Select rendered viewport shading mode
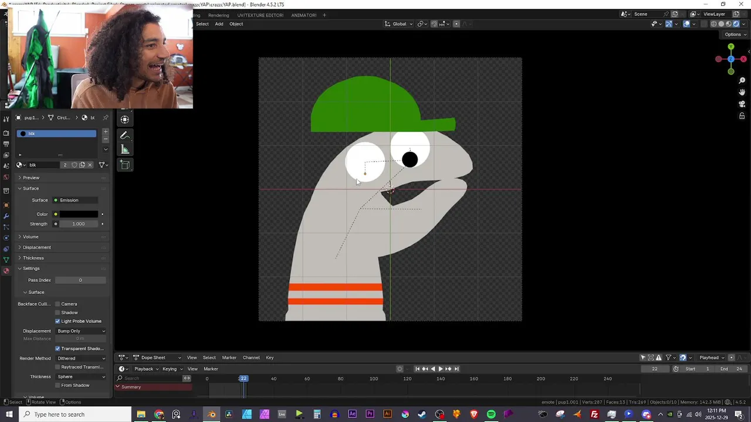This screenshot has height=422, width=751. pos(736,24)
